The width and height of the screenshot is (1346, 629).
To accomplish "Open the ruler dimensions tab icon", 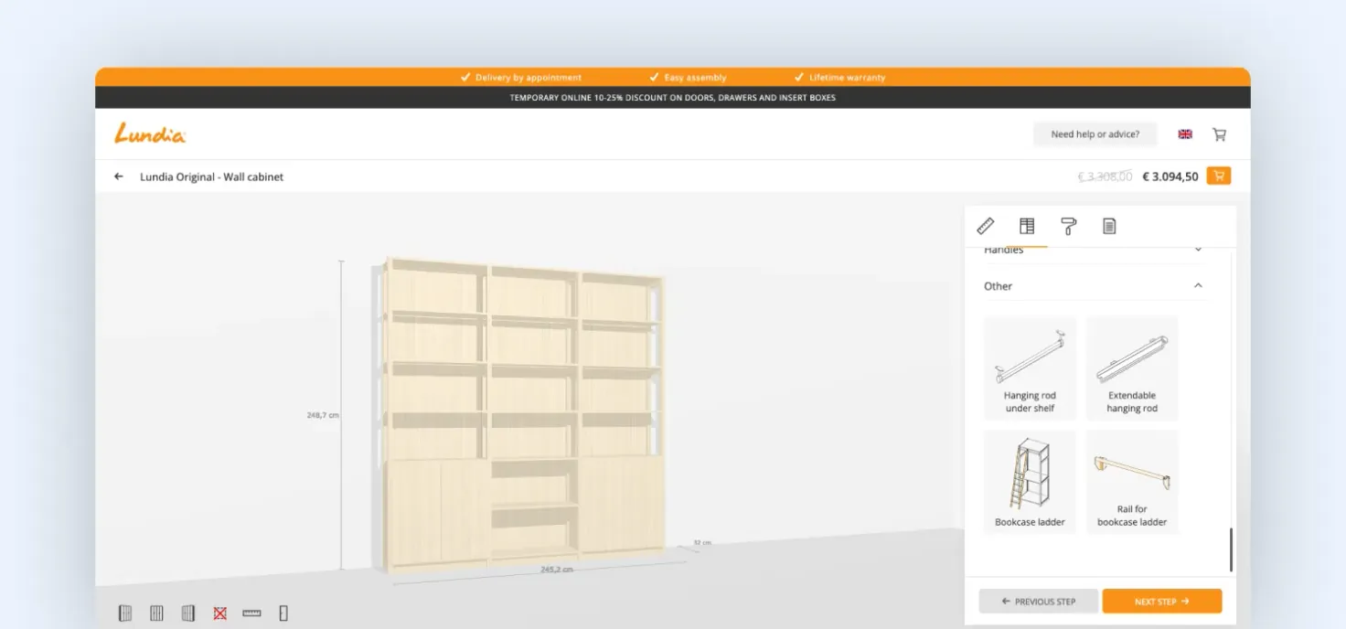I will pyautogui.click(x=985, y=226).
